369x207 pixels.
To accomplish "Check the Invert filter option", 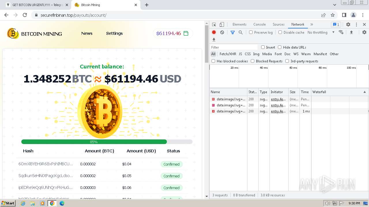I will point(263,47).
